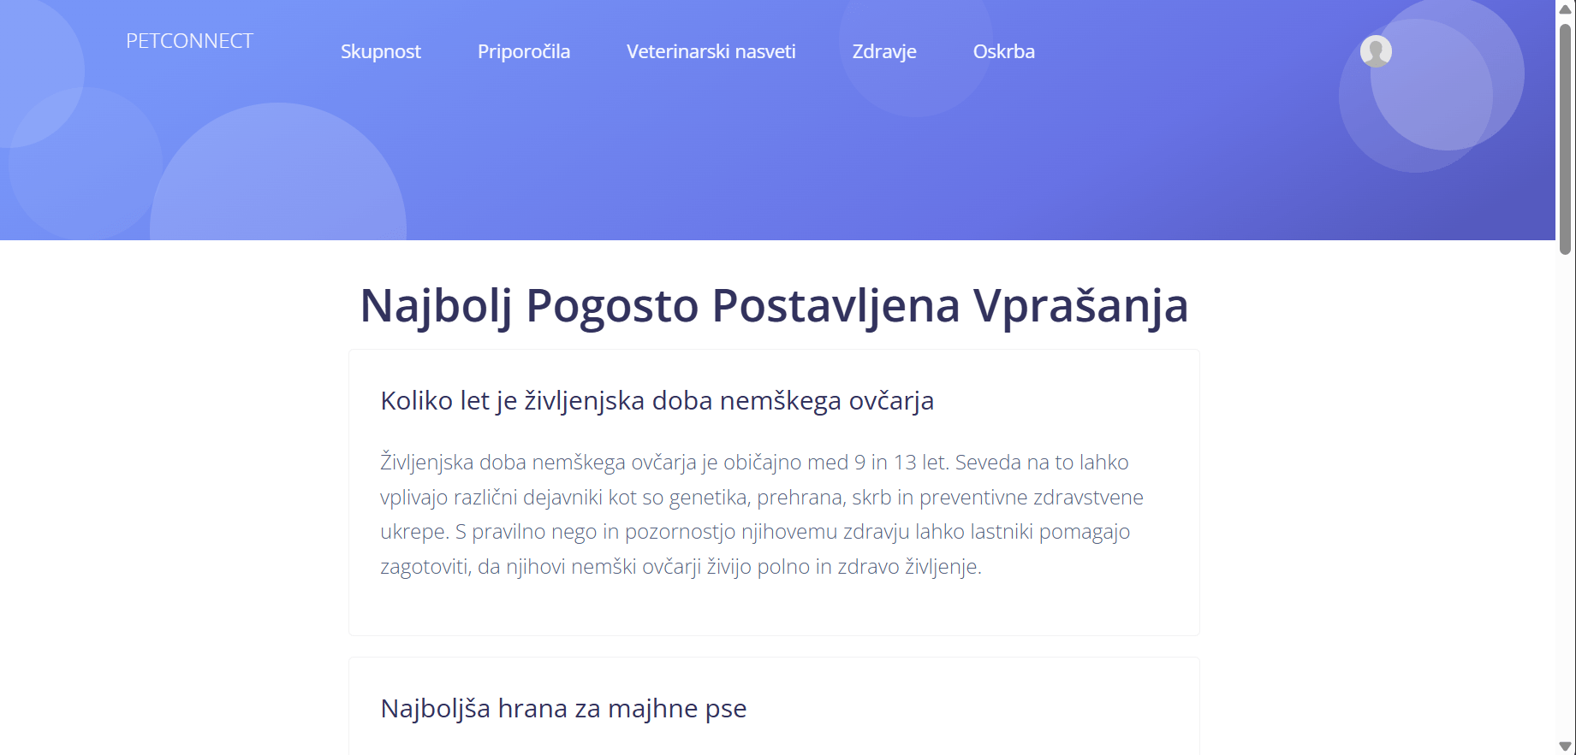
Task: Click the PETCONNECT logo
Action: pyautogui.click(x=189, y=41)
